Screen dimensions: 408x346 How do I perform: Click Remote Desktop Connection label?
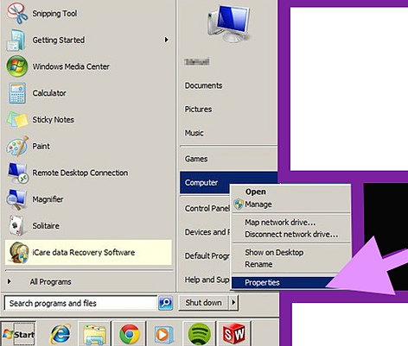pos(80,173)
